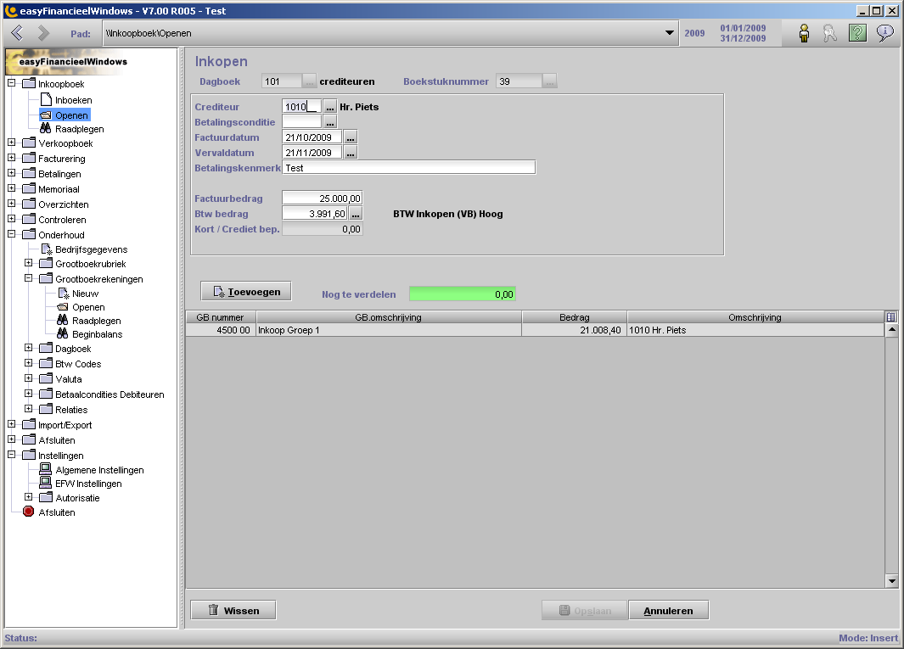Click the Inboeken page icon
This screenshot has height=649, width=904.
pos(46,100)
